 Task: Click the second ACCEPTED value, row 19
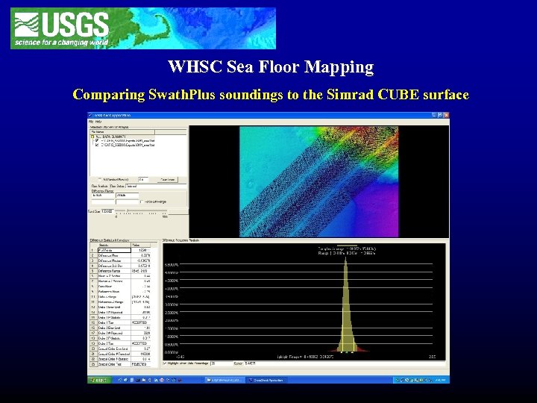pyautogui.click(x=141, y=343)
